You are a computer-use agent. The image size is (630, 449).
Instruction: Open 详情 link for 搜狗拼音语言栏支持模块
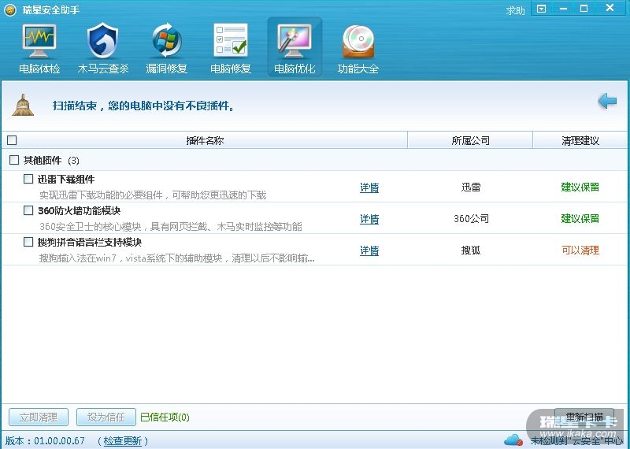click(369, 250)
